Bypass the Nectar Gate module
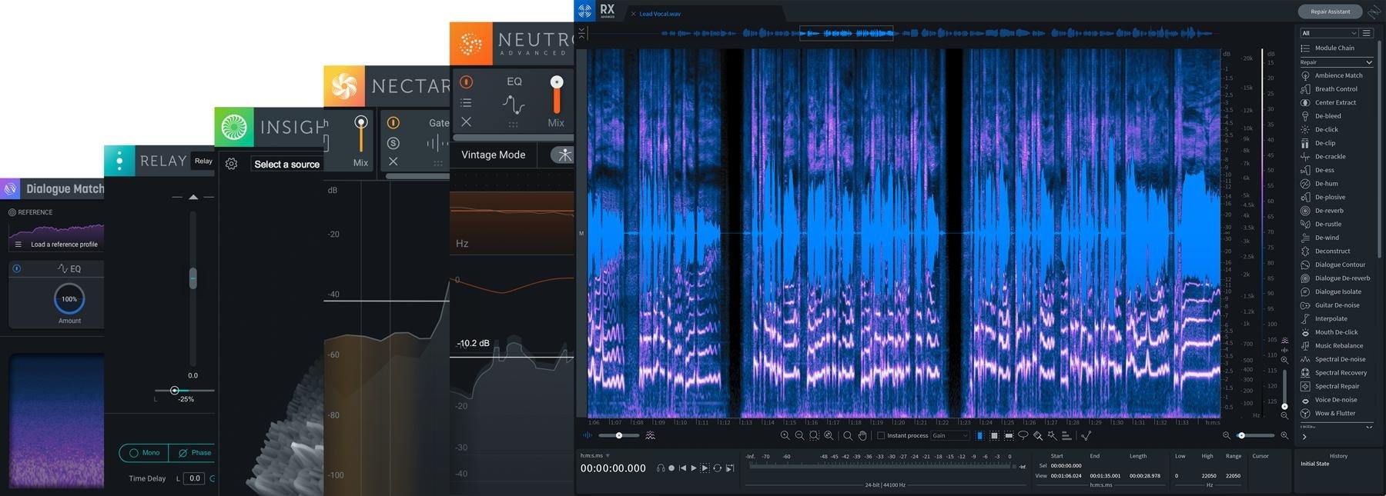The height and width of the screenshot is (496, 1386). pyautogui.click(x=393, y=122)
